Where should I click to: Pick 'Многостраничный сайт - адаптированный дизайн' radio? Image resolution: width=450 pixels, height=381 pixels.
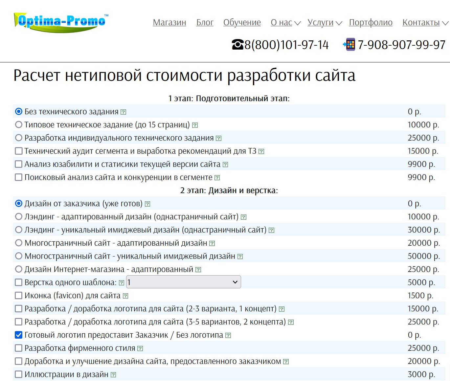19,243
